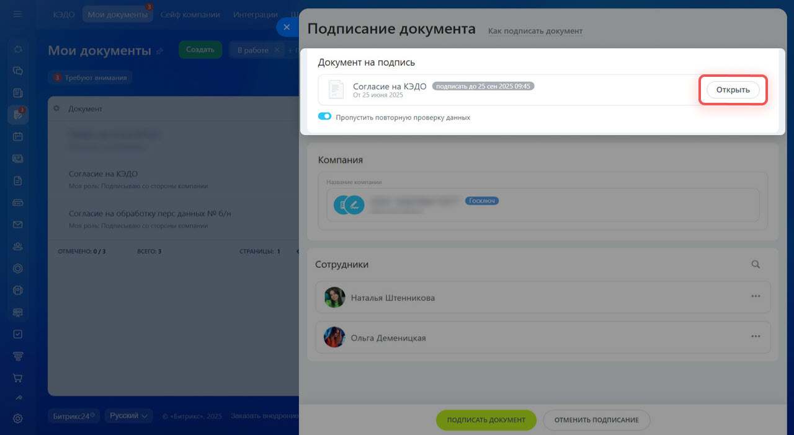Click ОТМЕНИТЬ ПОДПИСАНИЕ button
This screenshot has width=794, height=435.
point(597,420)
